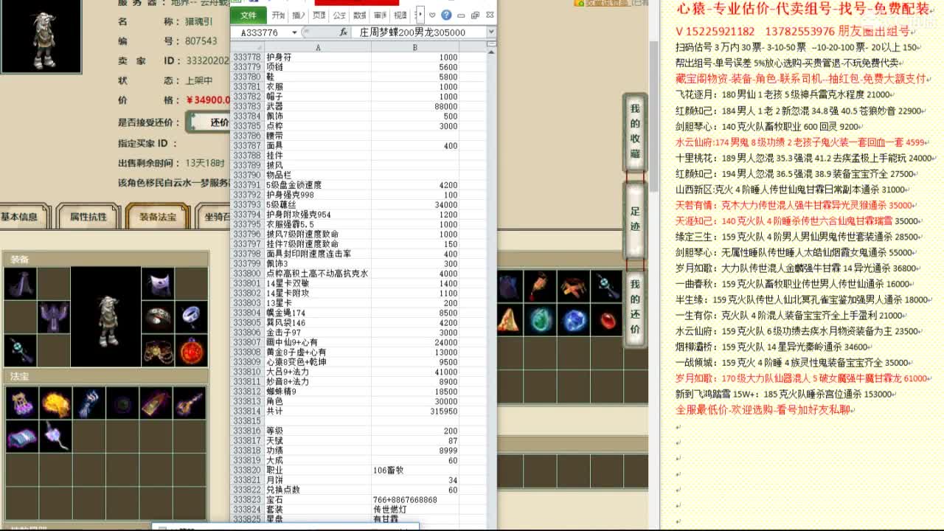Open the 属性抗性 tab
This screenshot has width=944, height=531.
coord(88,217)
